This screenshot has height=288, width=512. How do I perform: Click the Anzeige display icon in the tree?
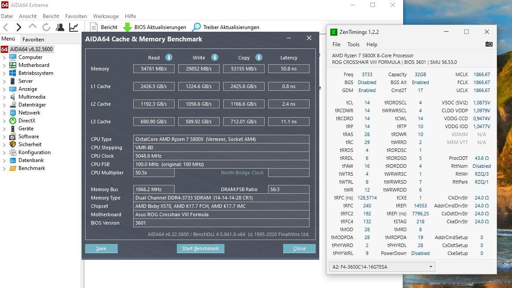13,89
